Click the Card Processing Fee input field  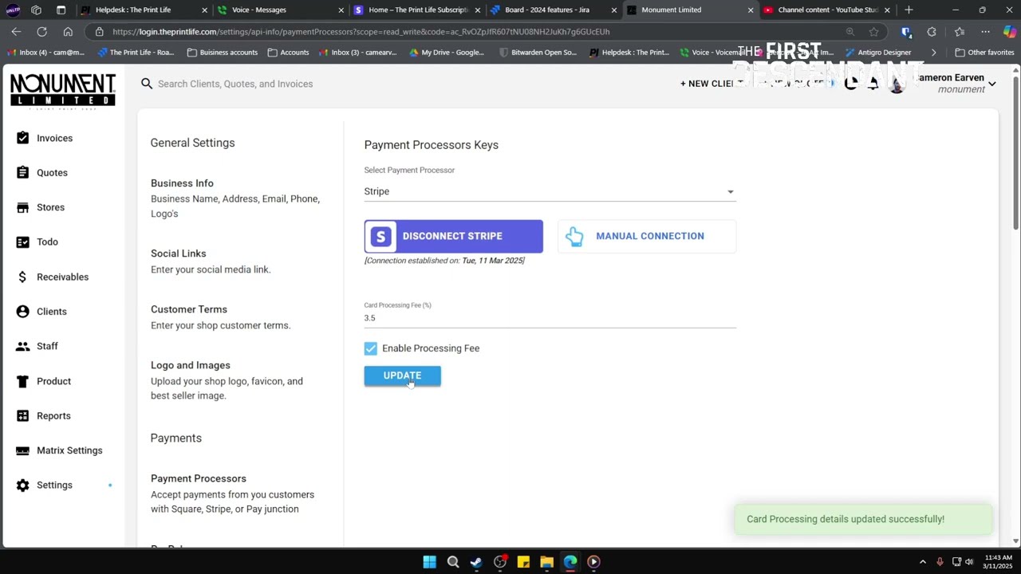point(550,317)
